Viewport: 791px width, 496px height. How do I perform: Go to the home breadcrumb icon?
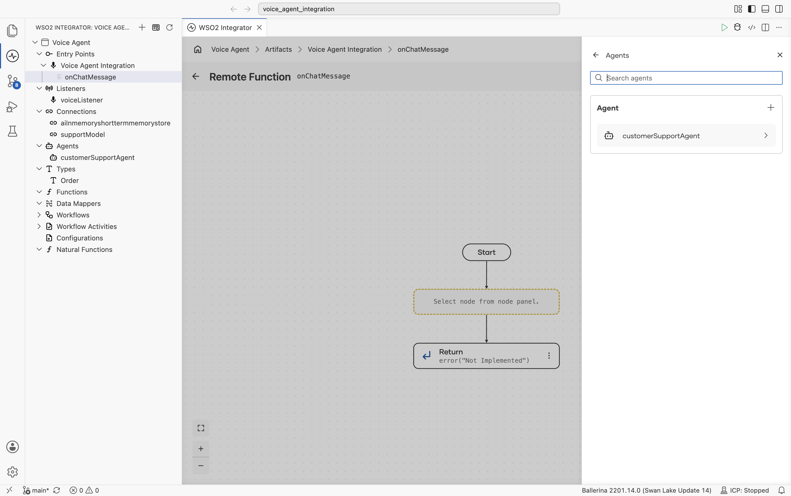pyautogui.click(x=198, y=50)
